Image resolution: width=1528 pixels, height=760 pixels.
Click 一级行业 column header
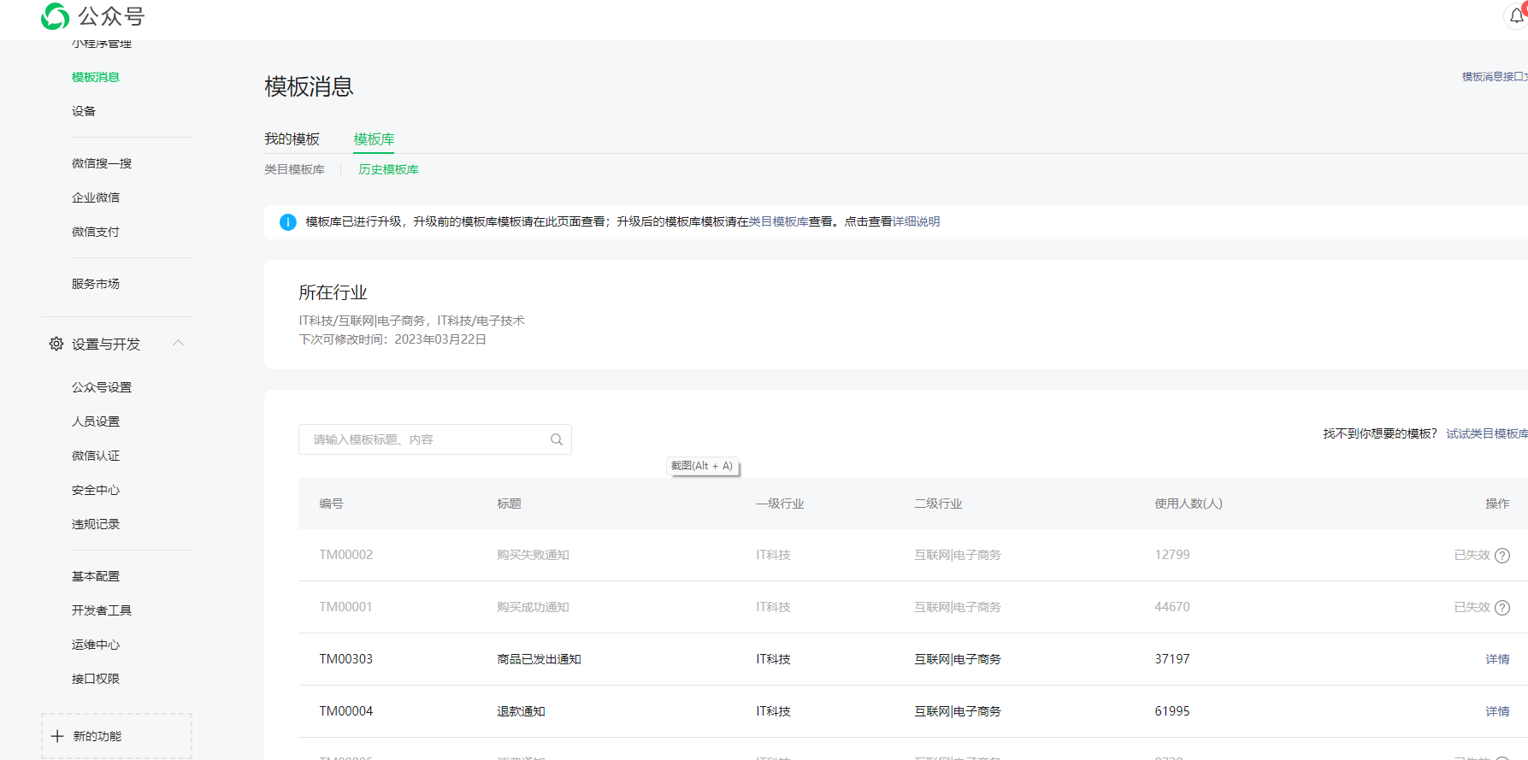coord(780,504)
